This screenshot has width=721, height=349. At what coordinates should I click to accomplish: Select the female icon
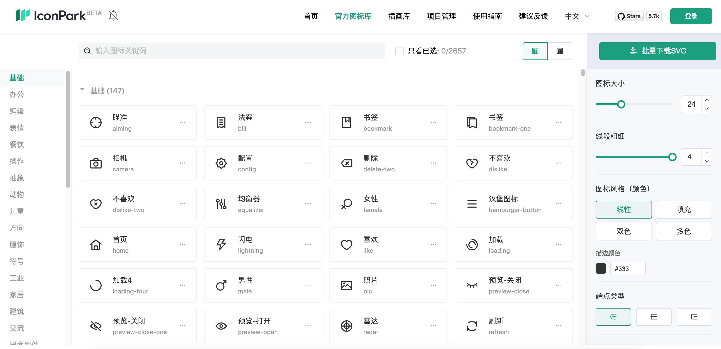(388, 204)
